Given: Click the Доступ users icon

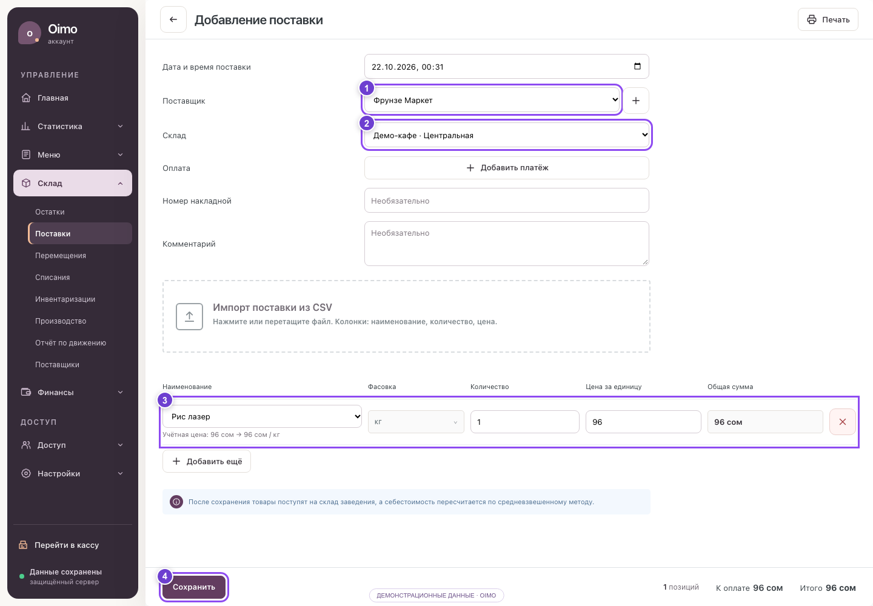Looking at the screenshot, I should click(x=26, y=445).
